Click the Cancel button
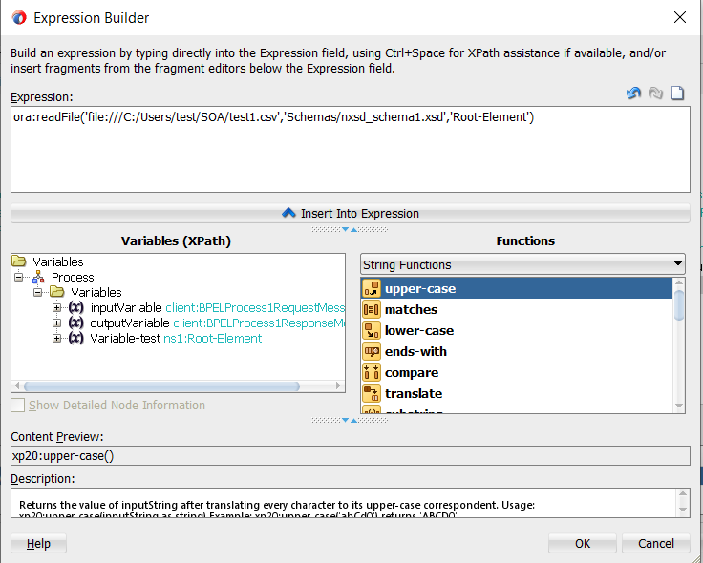The height and width of the screenshot is (563, 703). [655, 544]
